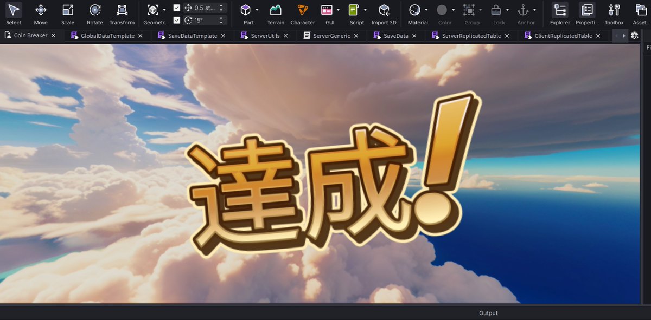Viewport: 651px width, 320px height.
Task: Open the tab settings gear icon
Action: click(x=634, y=35)
